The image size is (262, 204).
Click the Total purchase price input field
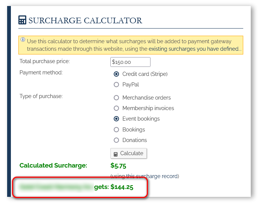[x=130, y=62]
